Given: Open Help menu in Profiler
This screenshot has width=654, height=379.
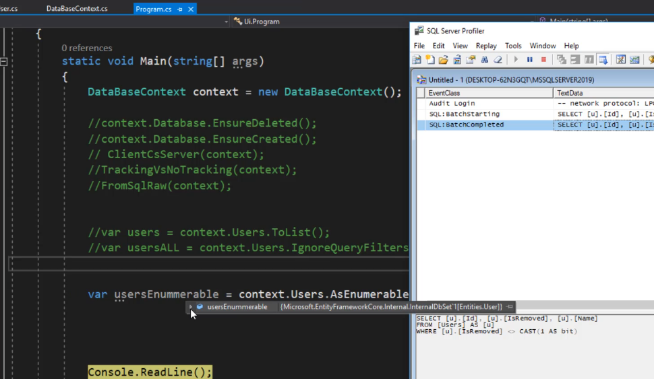Looking at the screenshot, I should coord(572,46).
